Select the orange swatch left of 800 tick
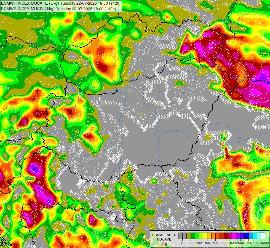 click(x=213, y=236)
